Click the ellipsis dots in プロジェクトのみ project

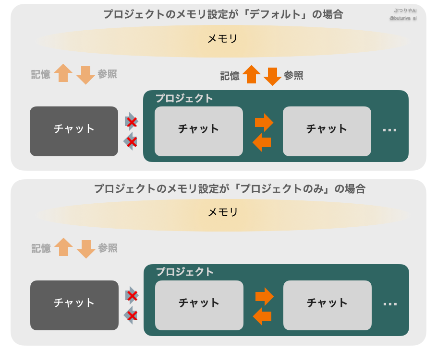click(390, 304)
